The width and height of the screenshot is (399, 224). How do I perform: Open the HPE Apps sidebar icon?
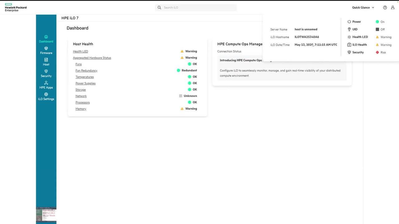(x=46, y=83)
